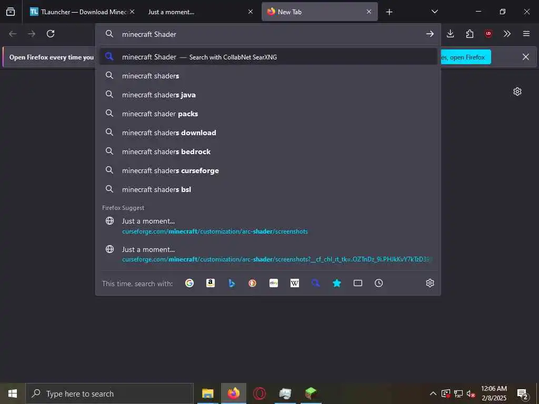The image size is (539, 404).
Task: Open the Extensions puzzle icon
Action: tap(470, 34)
